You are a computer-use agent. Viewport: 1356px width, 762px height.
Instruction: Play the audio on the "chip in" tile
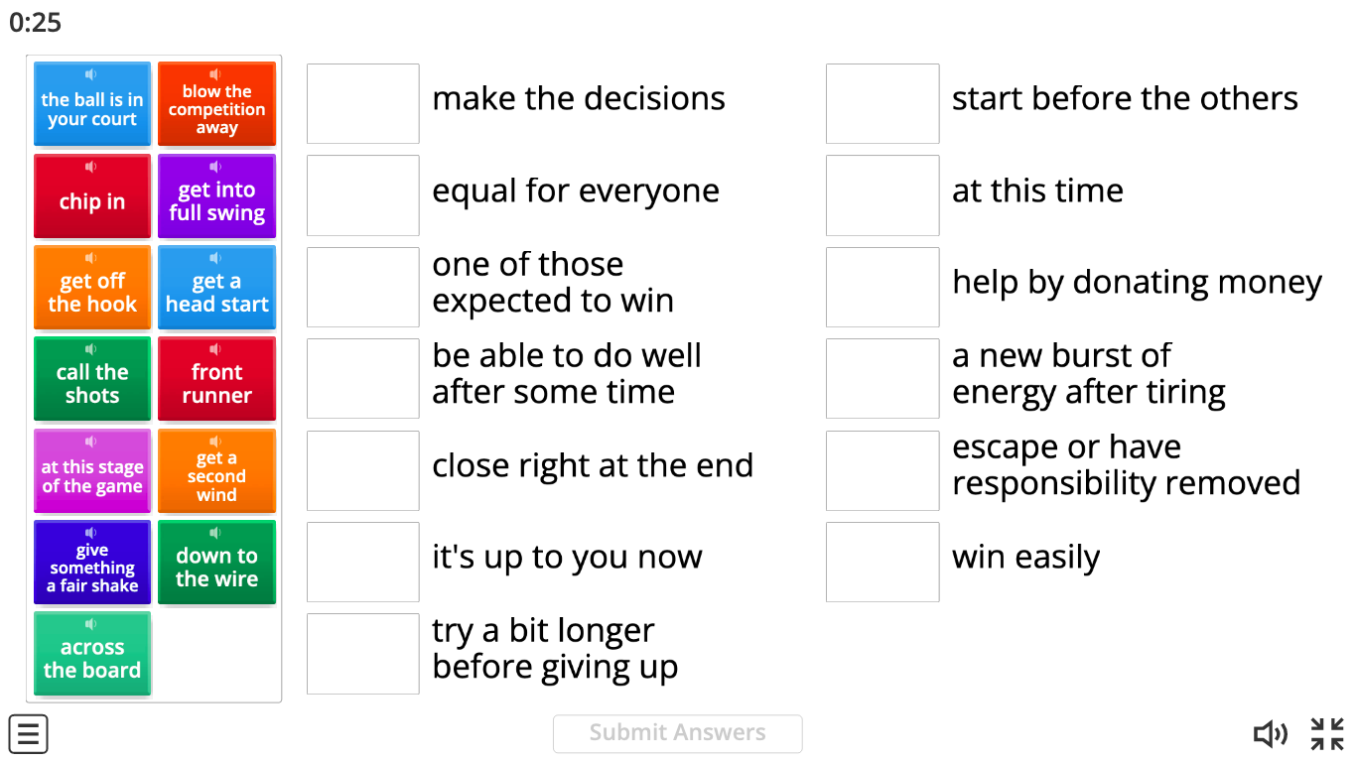91,165
